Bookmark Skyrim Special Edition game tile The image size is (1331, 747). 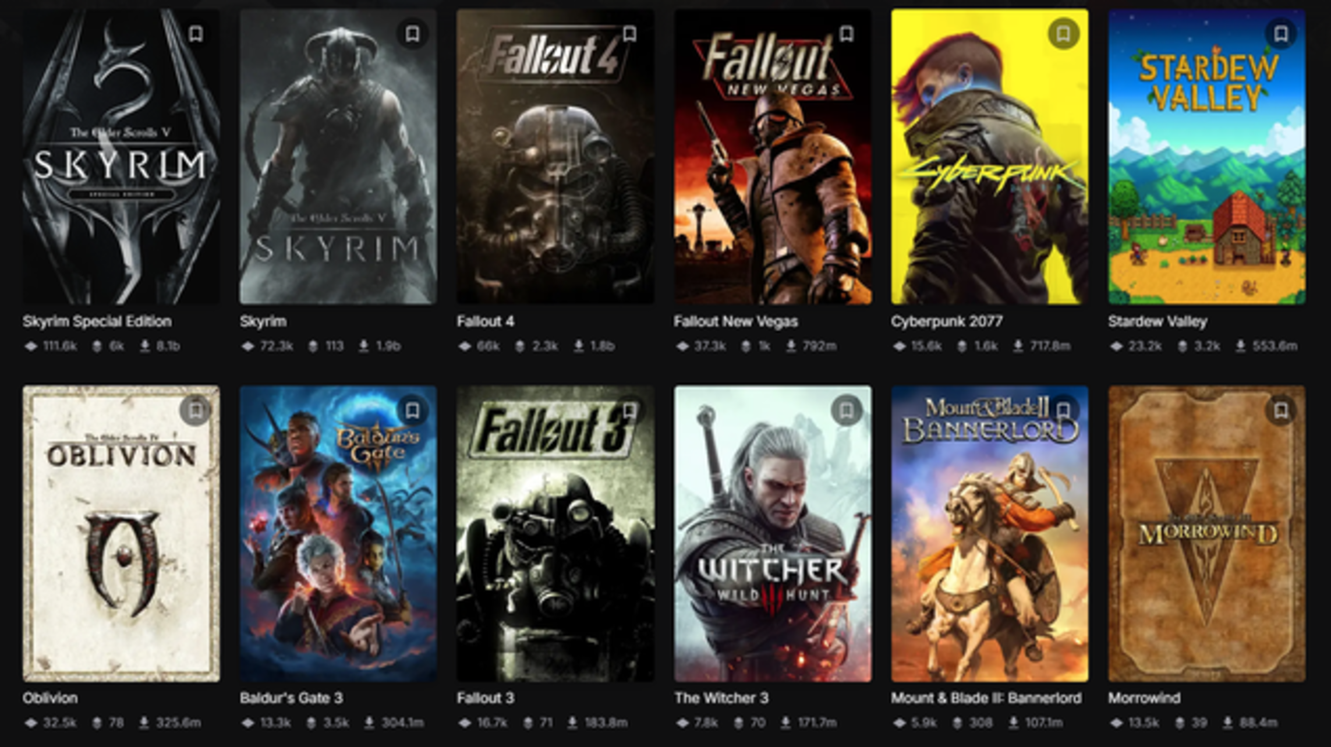coord(196,34)
